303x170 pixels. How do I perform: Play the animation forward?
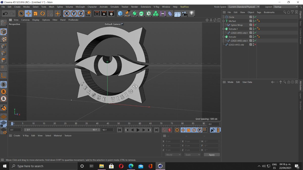(x=138, y=130)
